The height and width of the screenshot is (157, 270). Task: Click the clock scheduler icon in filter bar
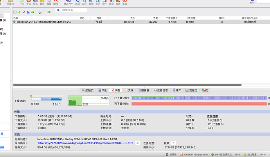[x=40, y=12]
